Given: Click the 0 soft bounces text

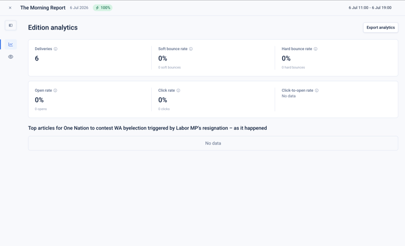Looking at the screenshot, I should pyautogui.click(x=169, y=67).
